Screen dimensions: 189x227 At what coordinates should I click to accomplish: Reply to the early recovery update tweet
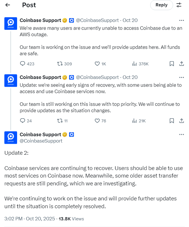tap(23, 121)
